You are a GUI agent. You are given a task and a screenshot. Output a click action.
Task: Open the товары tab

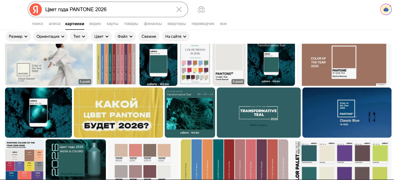131,24
